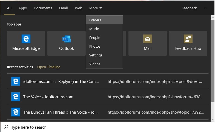Open the Mail app tile

[148, 43]
